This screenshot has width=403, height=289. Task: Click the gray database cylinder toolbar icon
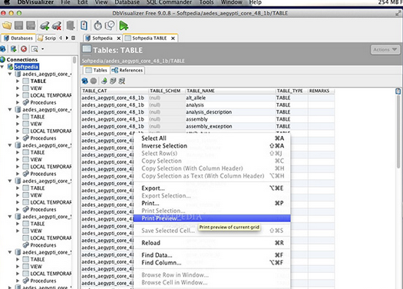point(71,25)
